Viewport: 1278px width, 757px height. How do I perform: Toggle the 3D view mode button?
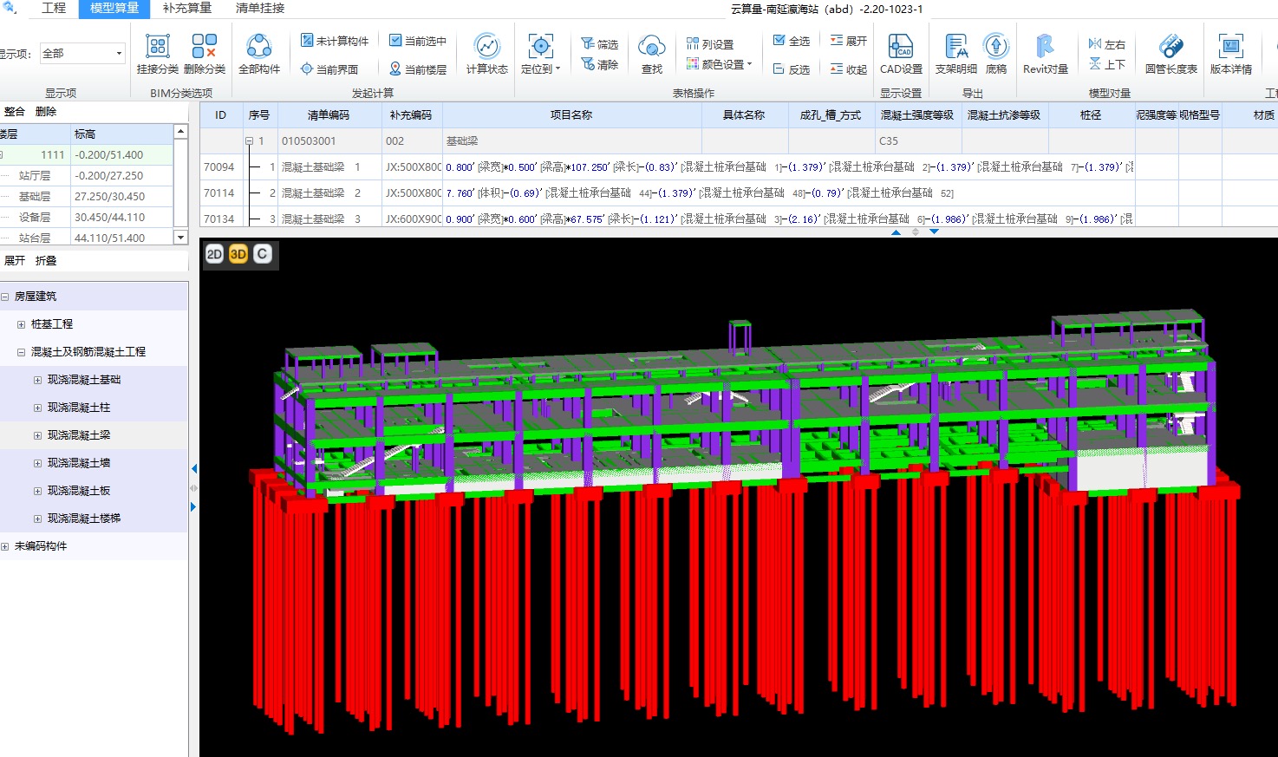pyautogui.click(x=238, y=253)
